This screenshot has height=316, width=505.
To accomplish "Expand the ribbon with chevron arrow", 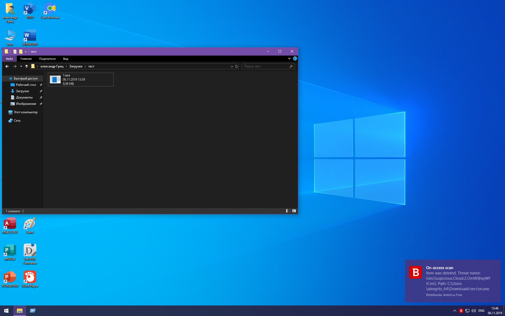I will click(289, 58).
